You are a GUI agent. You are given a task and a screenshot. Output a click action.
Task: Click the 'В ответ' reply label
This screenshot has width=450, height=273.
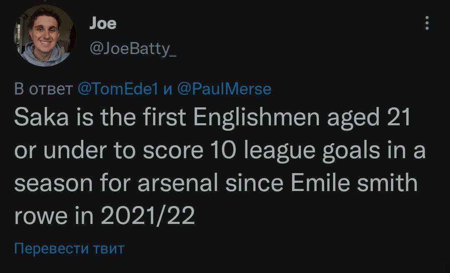[x=44, y=89]
